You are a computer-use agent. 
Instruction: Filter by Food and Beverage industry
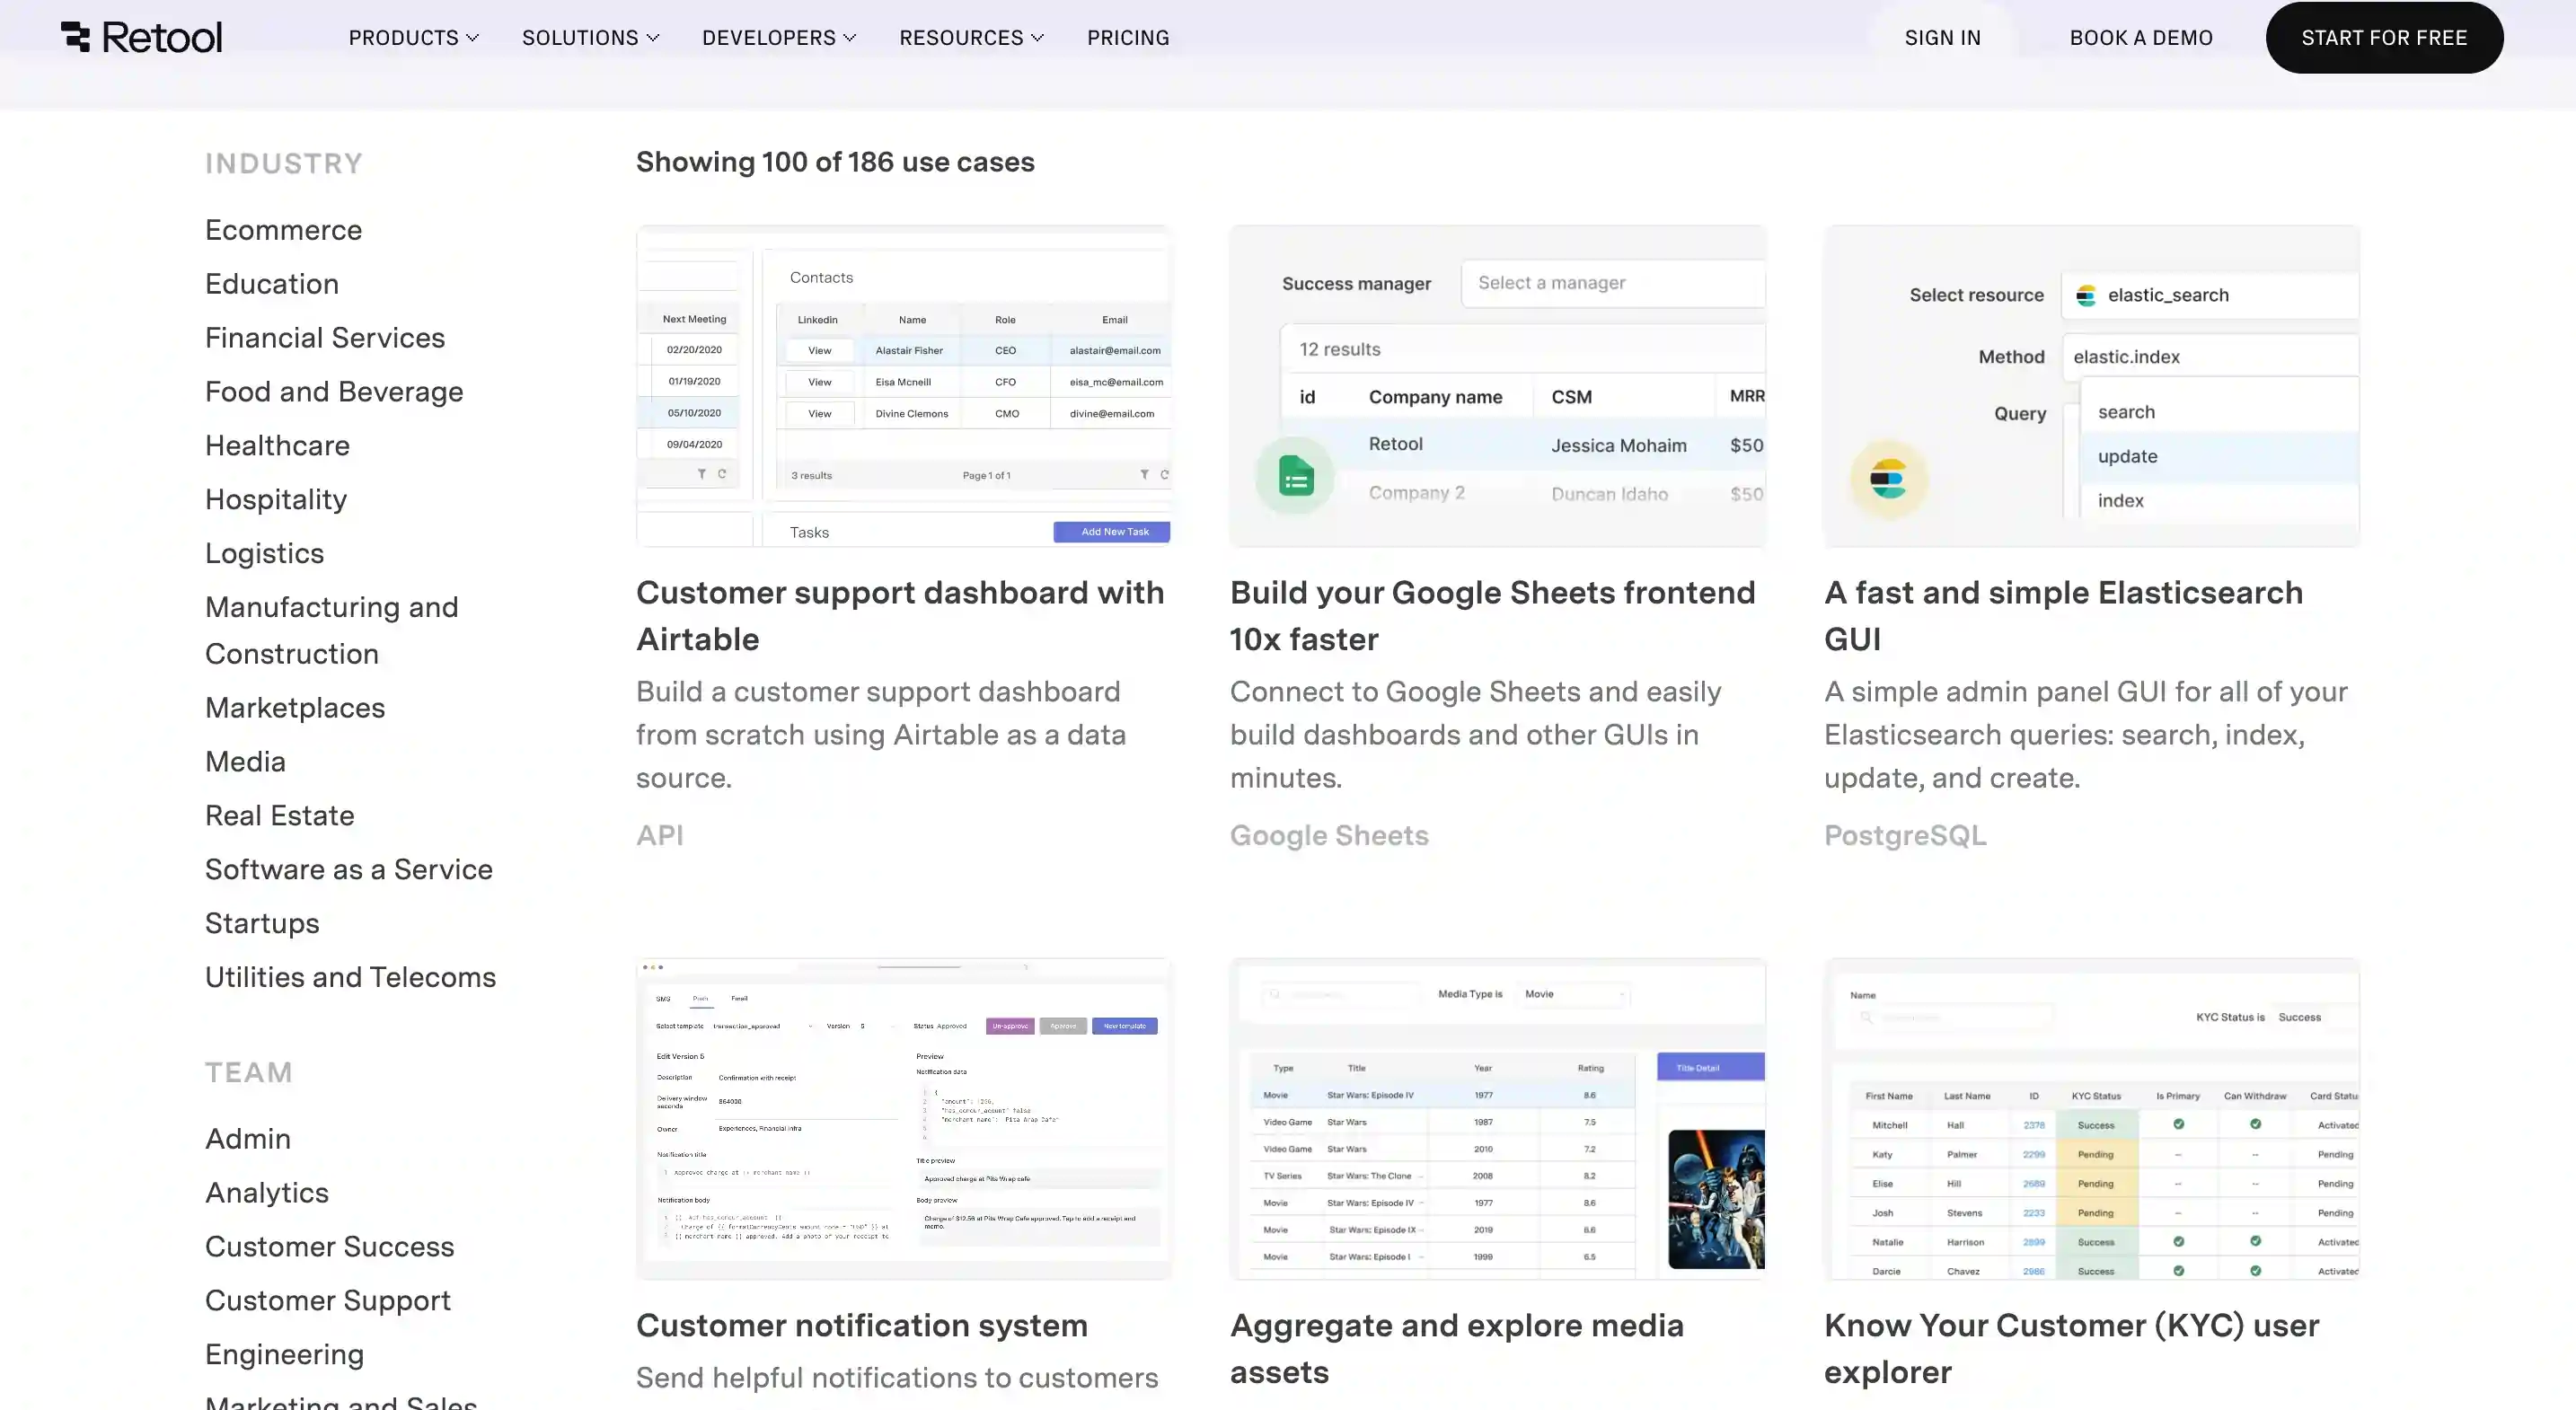pos(334,392)
